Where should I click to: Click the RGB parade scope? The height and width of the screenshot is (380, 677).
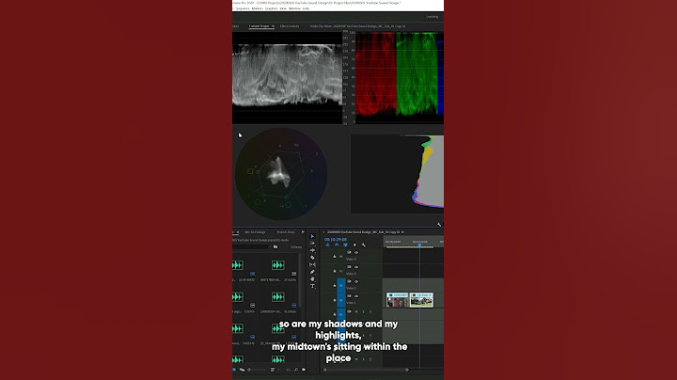click(x=400, y=78)
